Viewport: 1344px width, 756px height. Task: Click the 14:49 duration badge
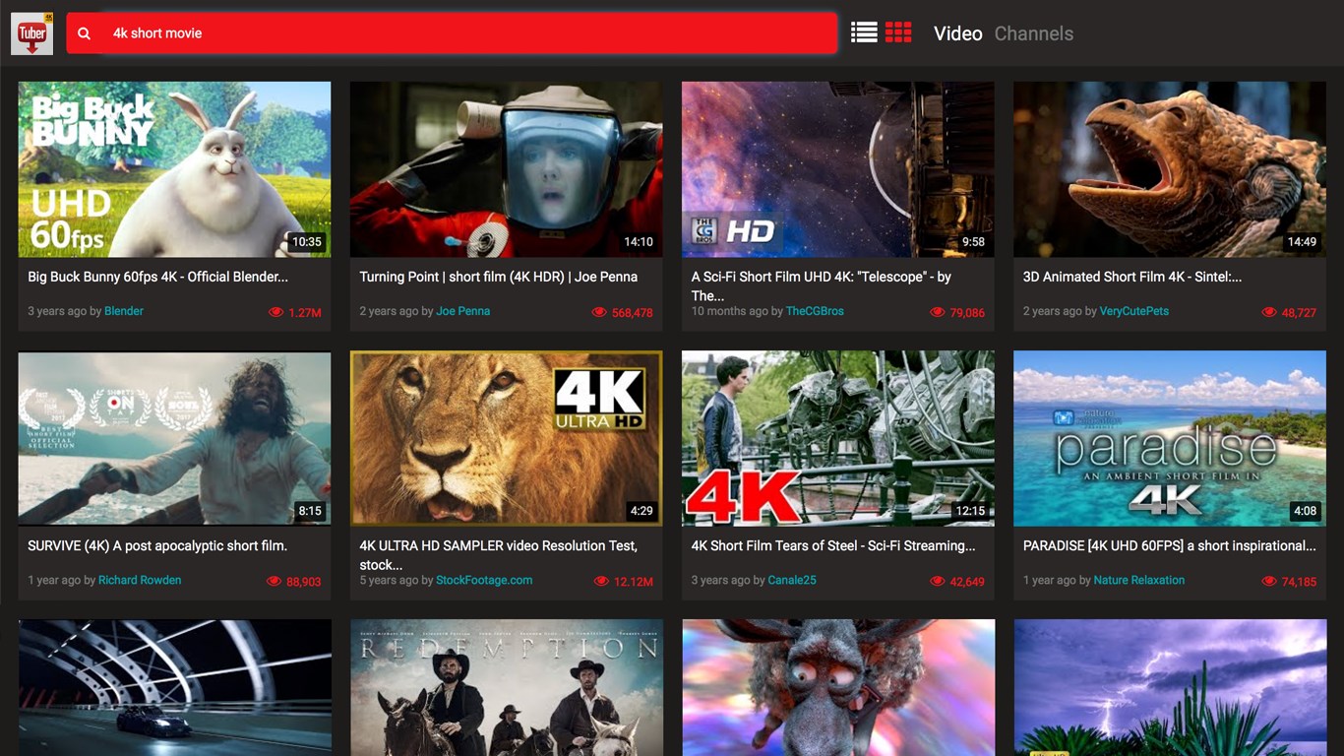click(x=1302, y=241)
